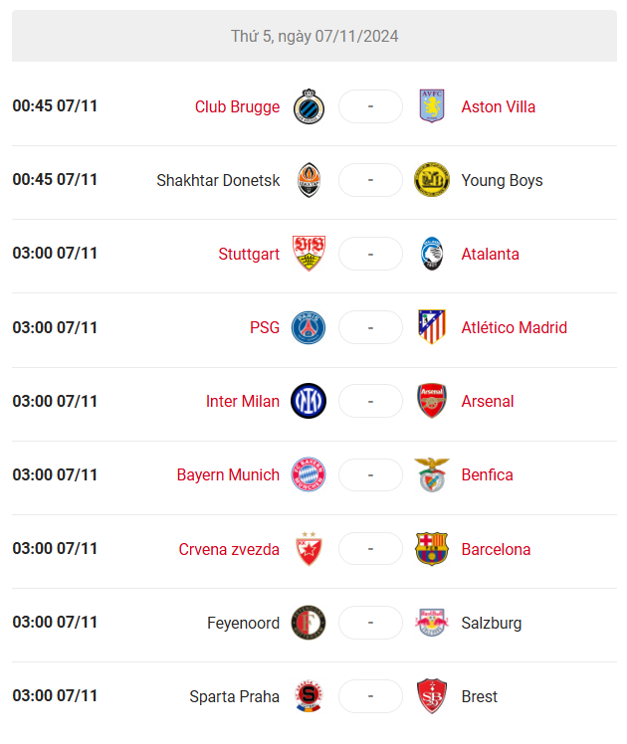The height and width of the screenshot is (744, 627).
Task: Open the Atlético Madrid team link
Action: click(514, 327)
